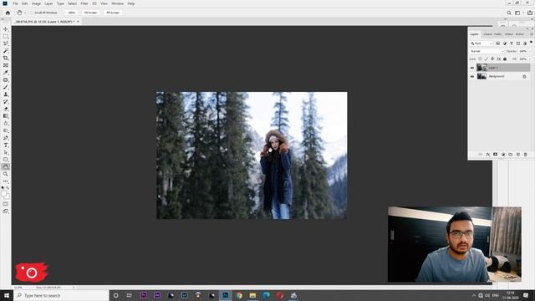Click the Quick Mask mode icon
This screenshot has height=301, width=535.
coord(6,204)
